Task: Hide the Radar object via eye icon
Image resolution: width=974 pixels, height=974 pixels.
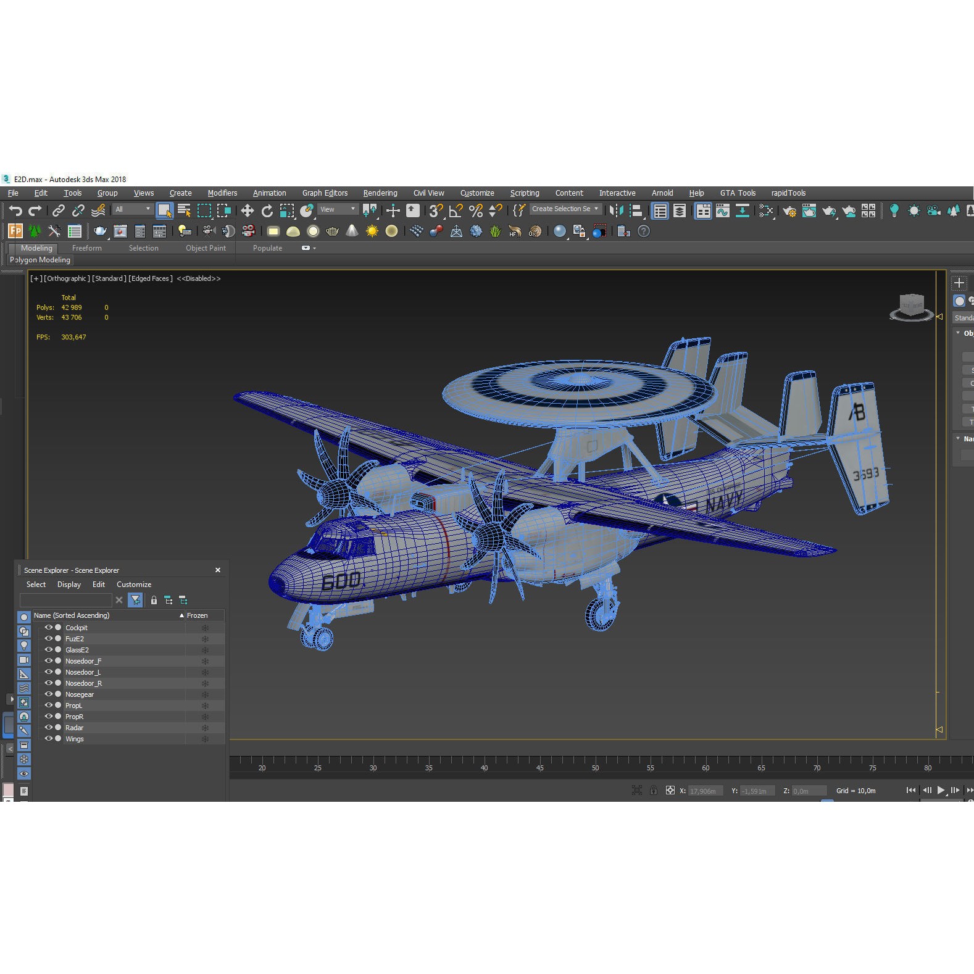Action: (x=48, y=728)
